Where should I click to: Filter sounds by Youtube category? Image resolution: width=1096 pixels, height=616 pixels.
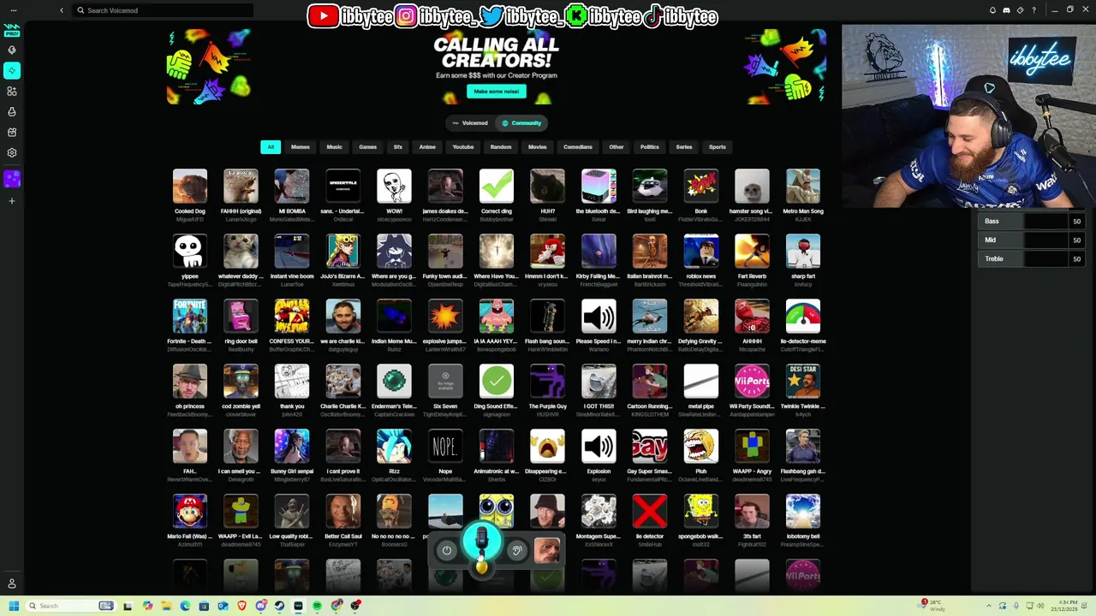tap(463, 147)
